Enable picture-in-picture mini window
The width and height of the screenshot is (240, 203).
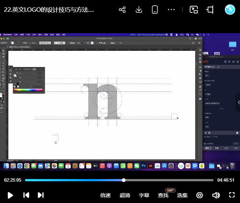[194, 10]
